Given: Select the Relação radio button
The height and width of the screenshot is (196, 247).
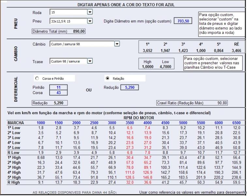Looking at the screenshot, I should coord(108,78).
